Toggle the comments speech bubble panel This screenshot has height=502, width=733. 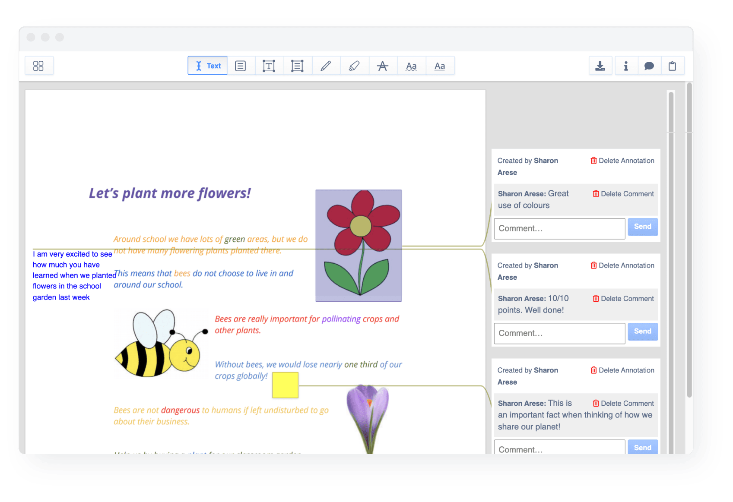(x=649, y=66)
